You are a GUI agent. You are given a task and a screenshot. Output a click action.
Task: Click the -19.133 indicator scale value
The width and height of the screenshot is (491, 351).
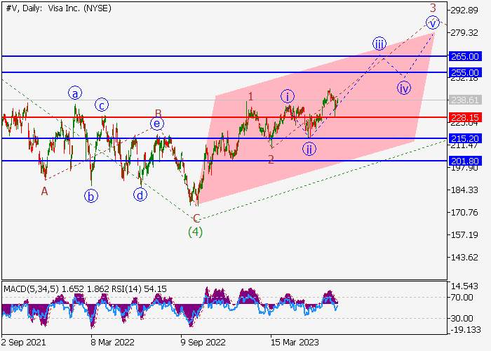tap(465, 330)
